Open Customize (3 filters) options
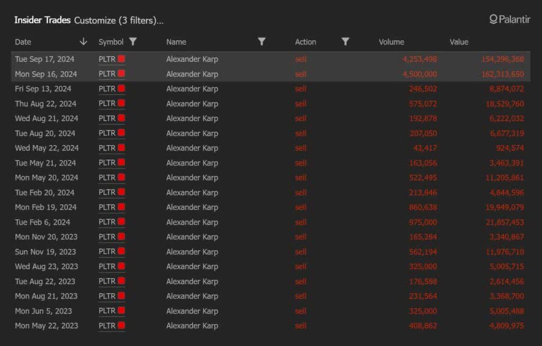Image resolution: width=542 pixels, height=346 pixels. pyautogui.click(x=119, y=21)
